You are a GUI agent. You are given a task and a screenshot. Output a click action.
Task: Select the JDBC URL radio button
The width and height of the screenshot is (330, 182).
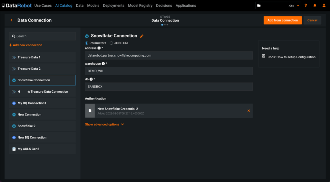coord(112,43)
